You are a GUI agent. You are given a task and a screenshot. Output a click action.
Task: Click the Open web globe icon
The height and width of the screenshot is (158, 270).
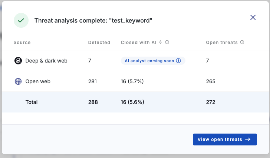[18, 81]
